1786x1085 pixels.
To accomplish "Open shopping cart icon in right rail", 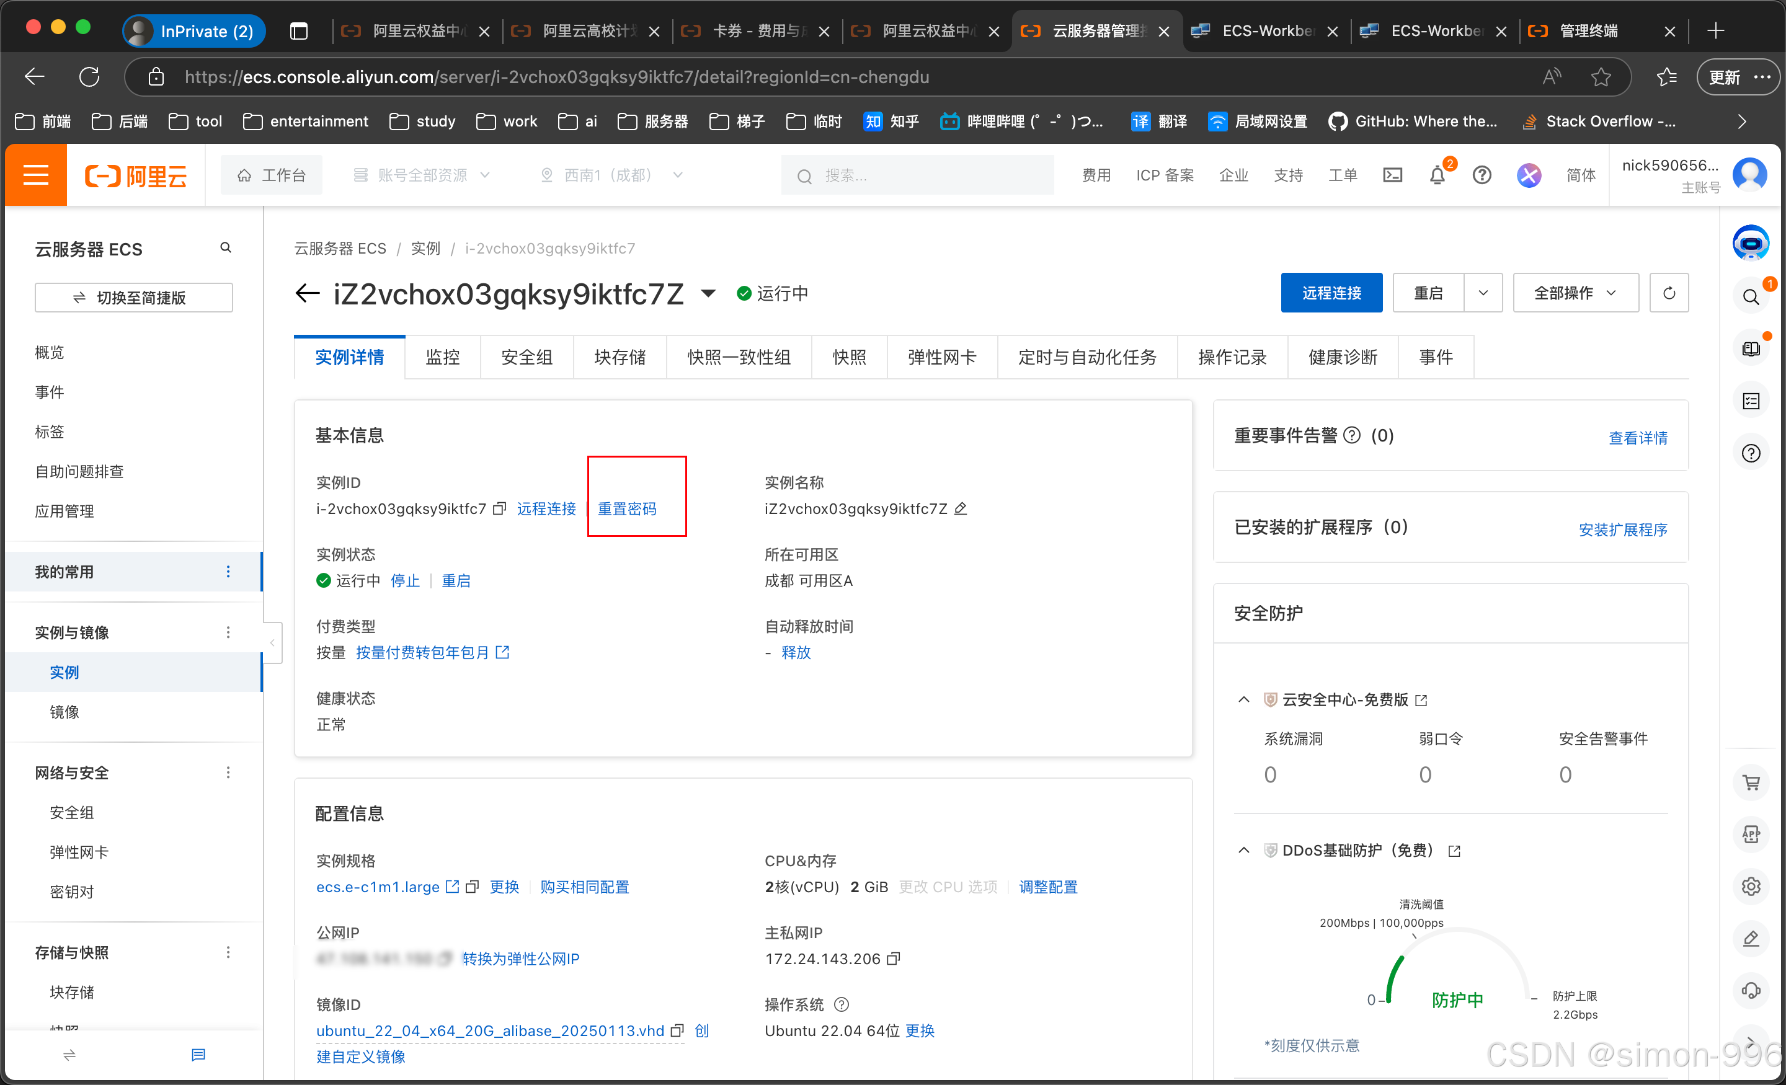I will point(1751,783).
